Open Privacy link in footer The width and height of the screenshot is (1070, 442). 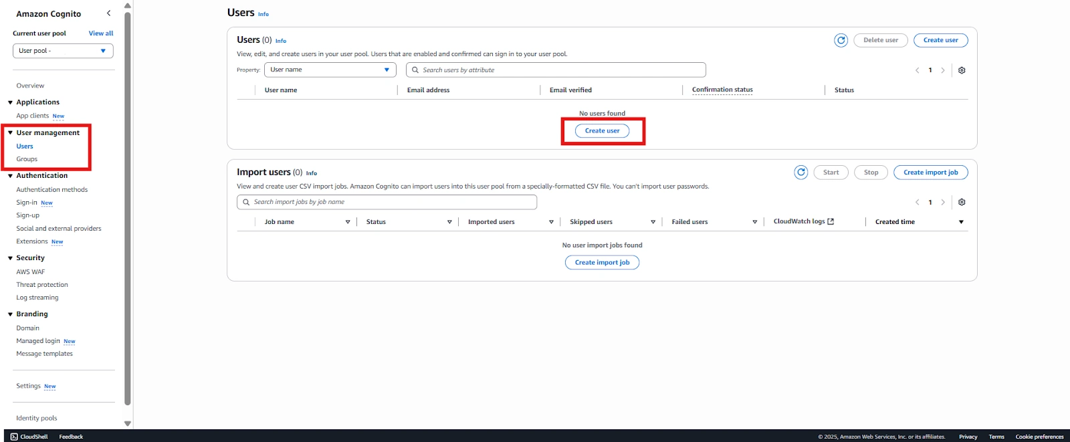click(x=968, y=437)
